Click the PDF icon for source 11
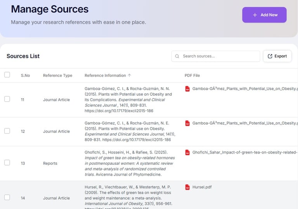This screenshot has height=209, width=298. click(187, 89)
